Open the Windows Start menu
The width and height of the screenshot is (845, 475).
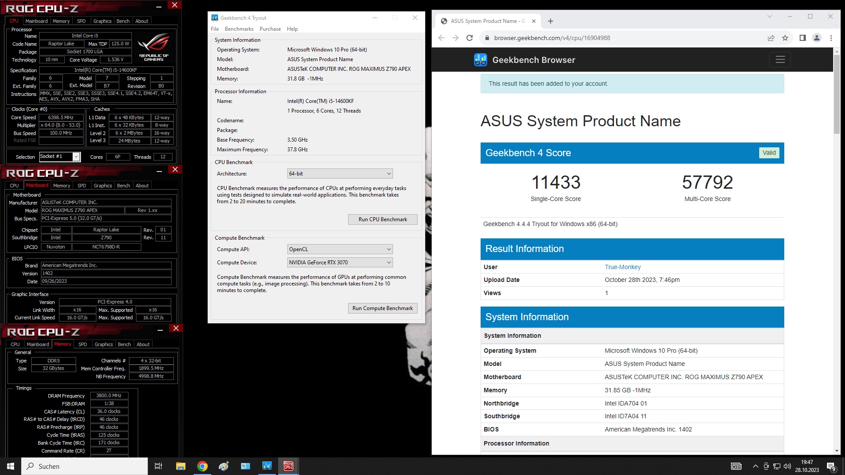tap(11, 466)
